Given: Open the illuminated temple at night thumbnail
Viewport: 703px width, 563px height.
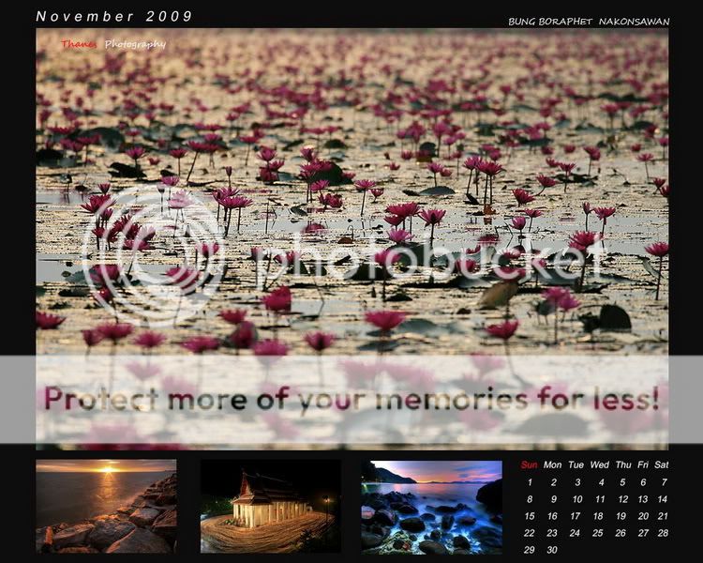Looking at the screenshot, I should [x=270, y=506].
